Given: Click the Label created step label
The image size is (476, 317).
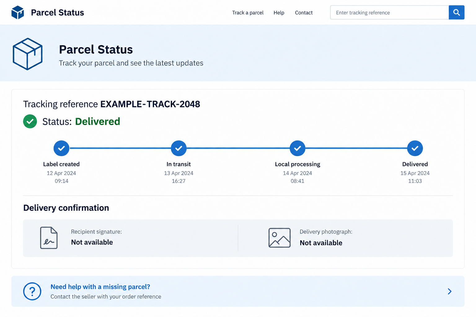Looking at the screenshot, I should [61, 164].
